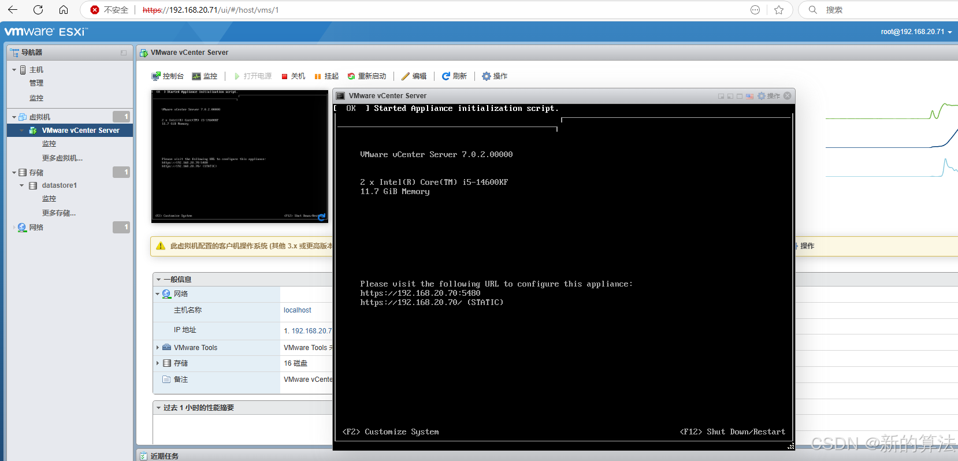Click the 监控 toolbar button
Screen dimensions: 958x461
205,76
